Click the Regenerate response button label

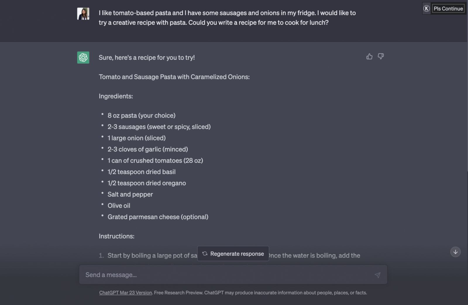pos(237,254)
